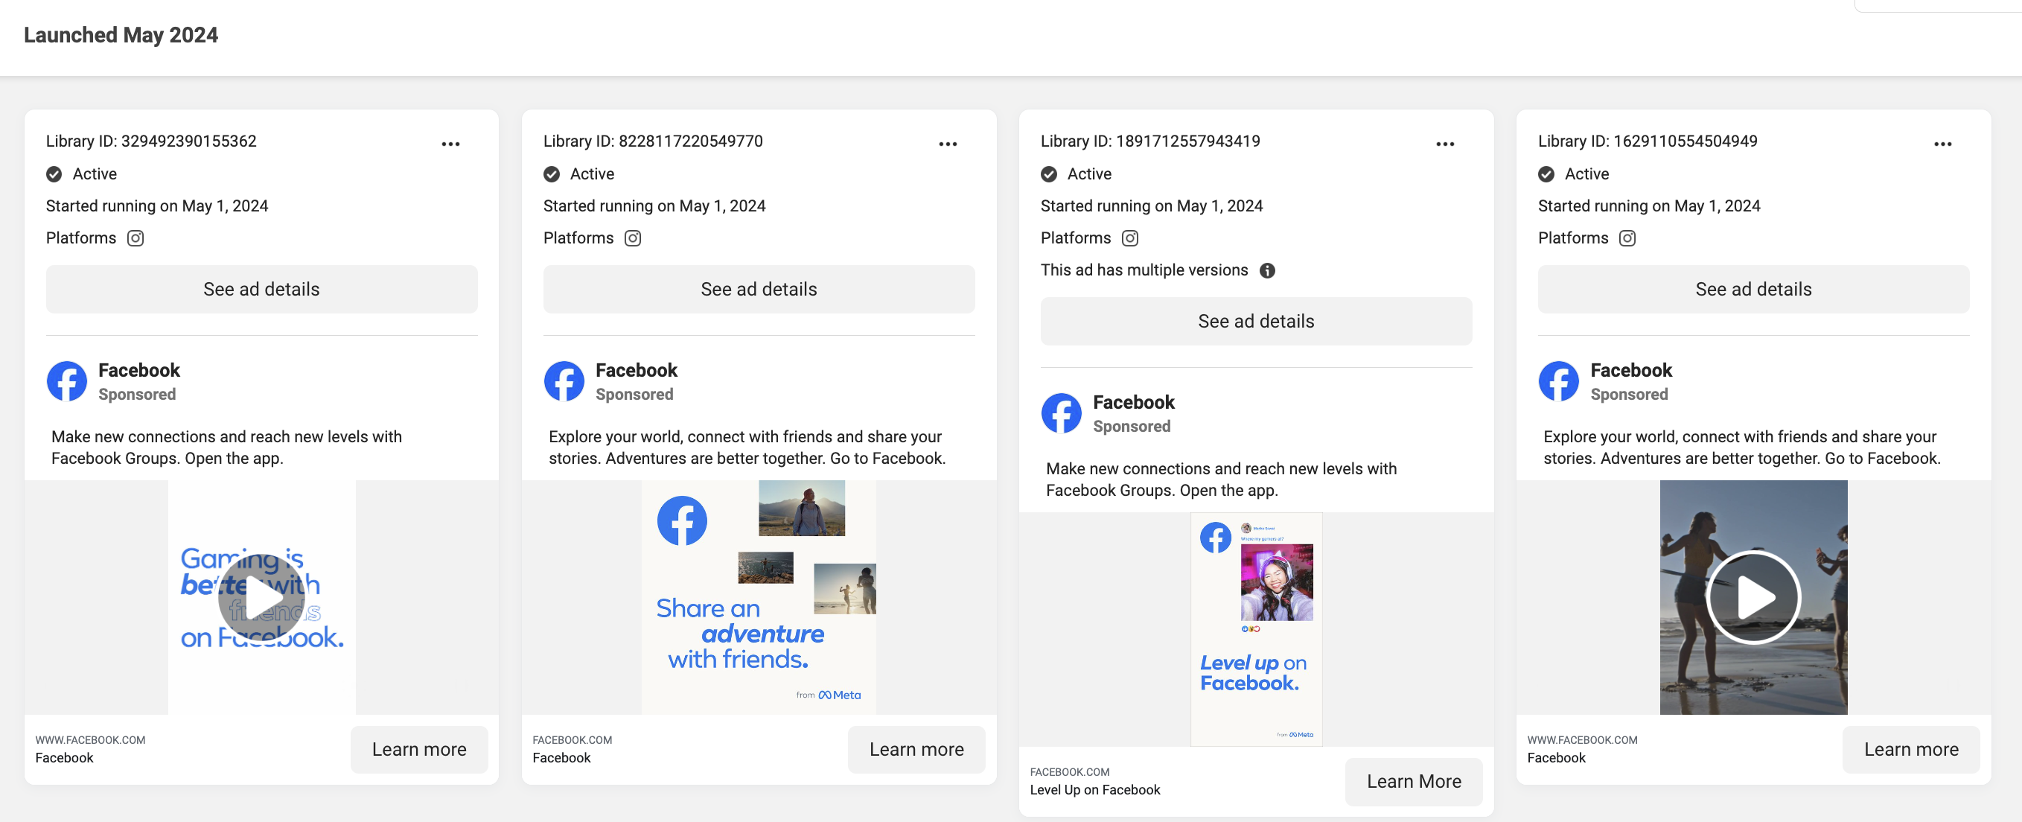Viewport: 2022px width, 822px height.
Task: Click Instagram platform icon on ad 1629110554504949
Action: click(x=1627, y=238)
